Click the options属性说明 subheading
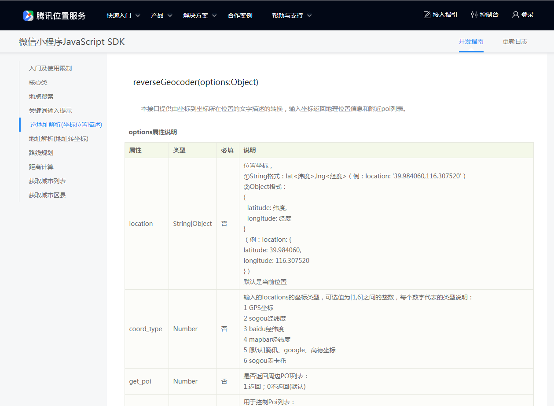 click(153, 132)
